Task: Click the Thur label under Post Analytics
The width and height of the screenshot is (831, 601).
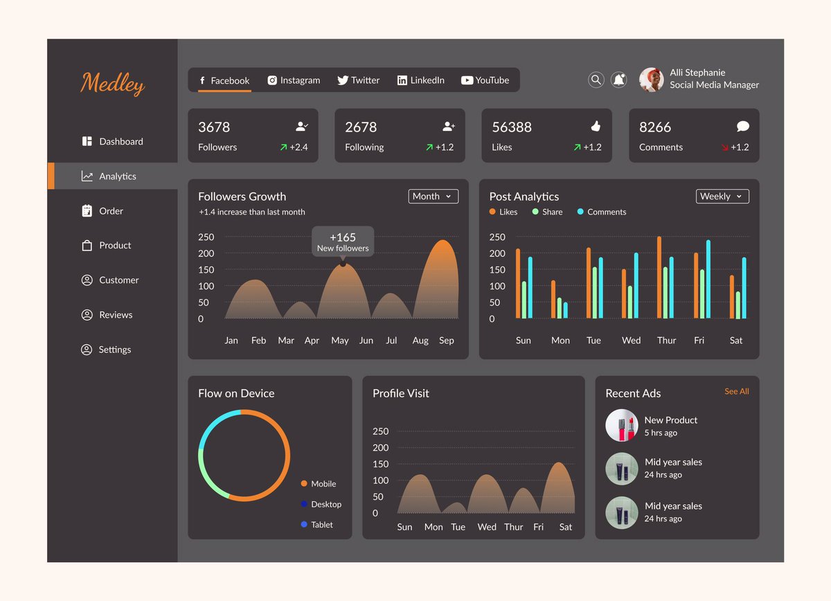Action: click(x=667, y=341)
